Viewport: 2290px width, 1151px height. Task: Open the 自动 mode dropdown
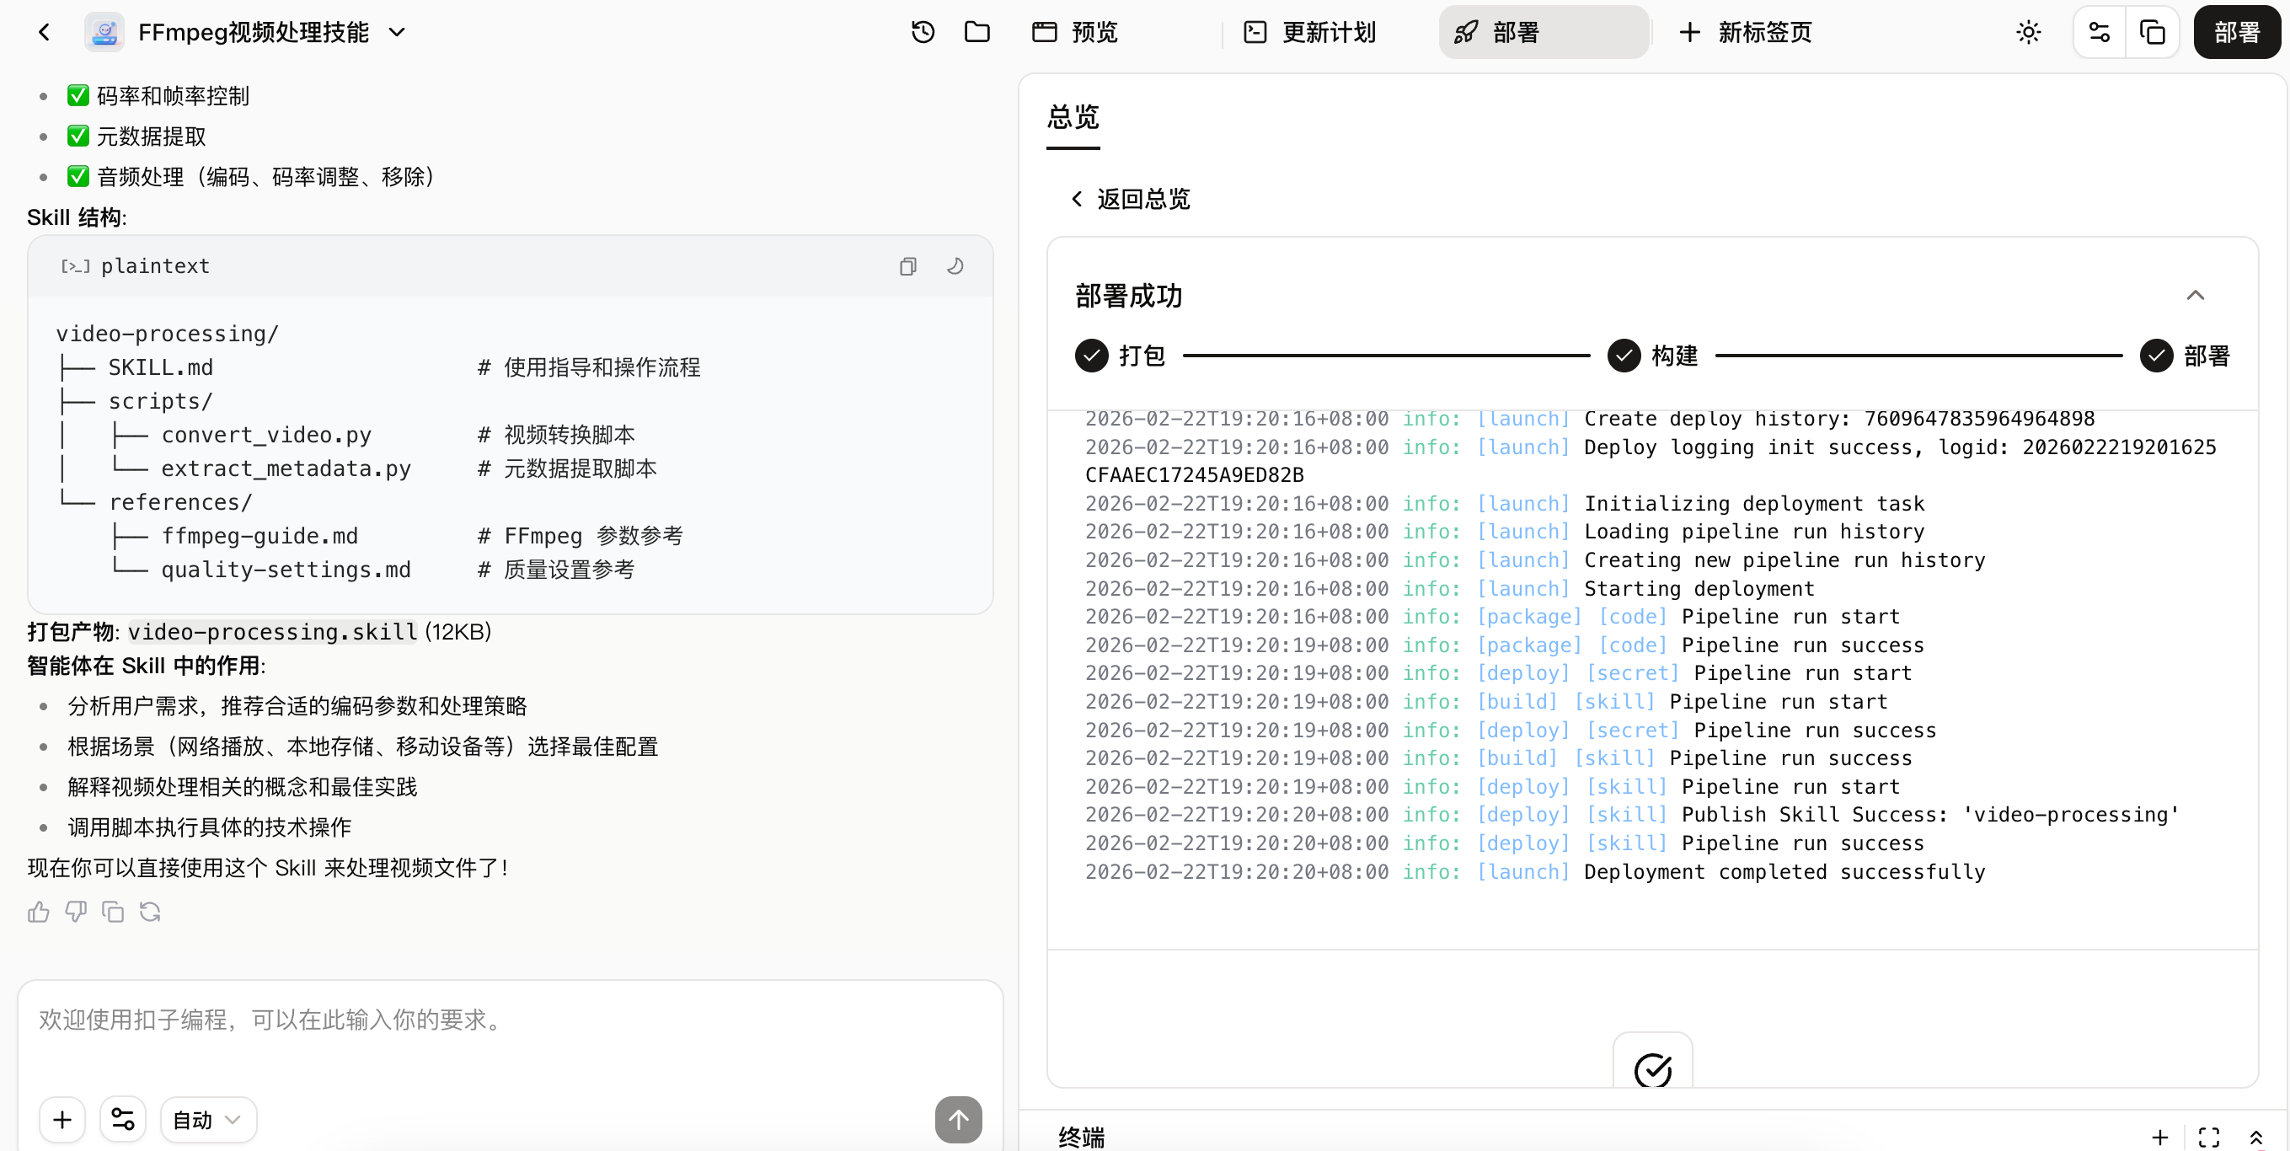[x=206, y=1119]
